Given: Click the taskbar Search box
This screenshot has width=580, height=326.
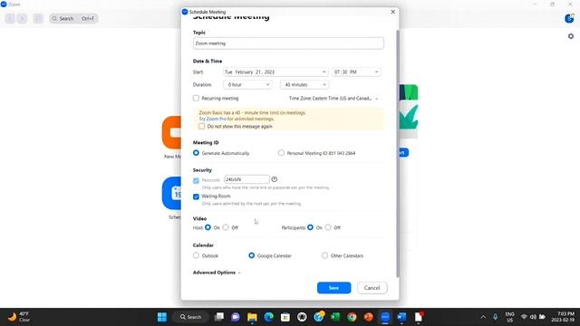Looking at the screenshot, I should [x=191, y=317].
